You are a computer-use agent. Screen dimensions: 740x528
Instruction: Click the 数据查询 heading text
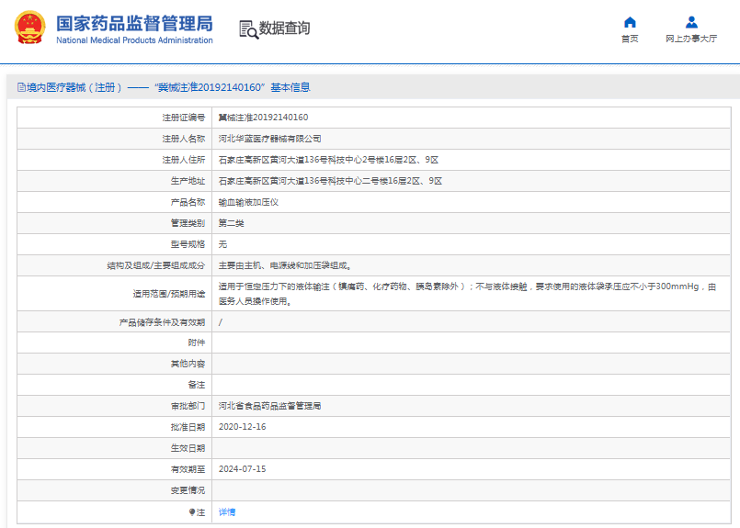[285, 28]
